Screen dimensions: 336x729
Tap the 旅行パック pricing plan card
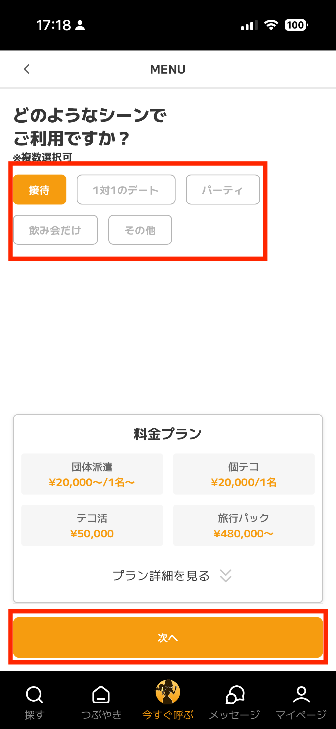244,525
